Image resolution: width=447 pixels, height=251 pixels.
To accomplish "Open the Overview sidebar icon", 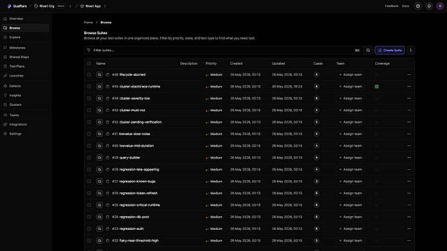I will pos(5,19).
